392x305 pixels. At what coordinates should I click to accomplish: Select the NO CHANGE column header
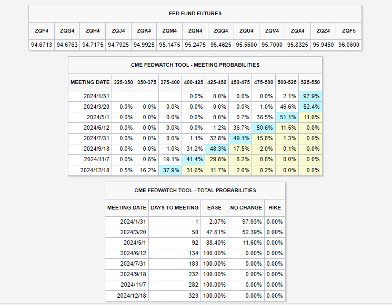[246, 208]
